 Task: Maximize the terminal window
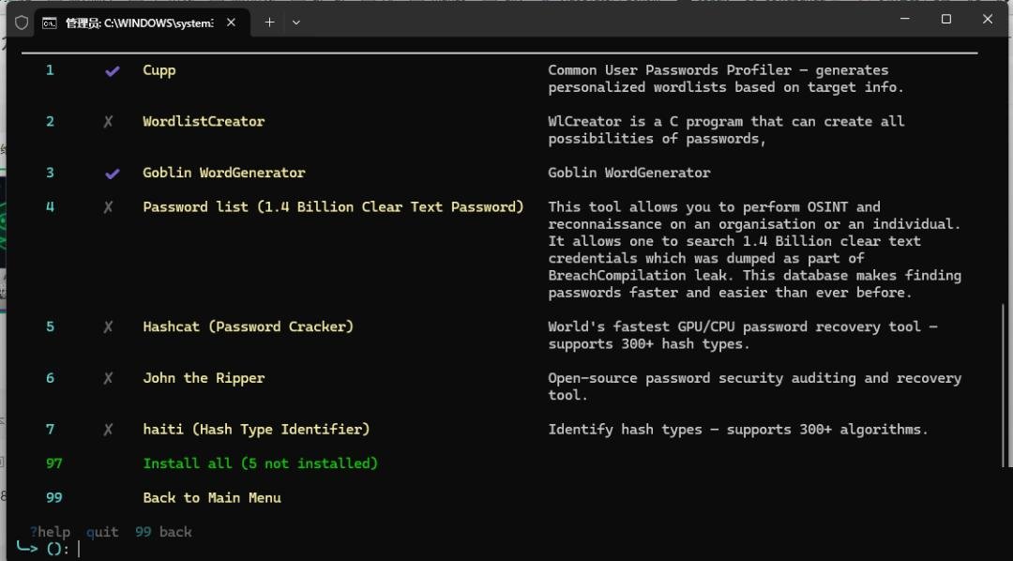tap(945, 20)
